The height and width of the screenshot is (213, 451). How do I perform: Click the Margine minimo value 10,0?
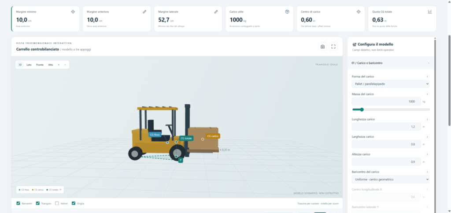click(x=22, y=20)
